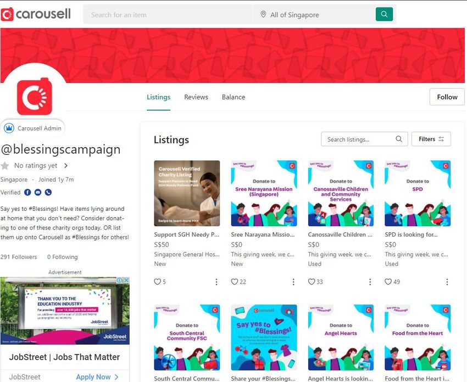This screenshot has height=382, width=467.
Task: Open the Carousell home logo
Action: [36, 14]
